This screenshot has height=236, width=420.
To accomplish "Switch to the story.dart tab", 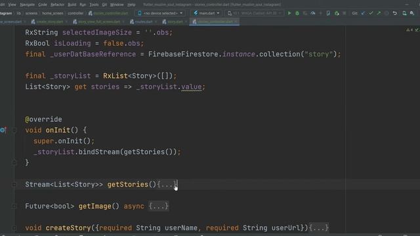I will (175, 22).
